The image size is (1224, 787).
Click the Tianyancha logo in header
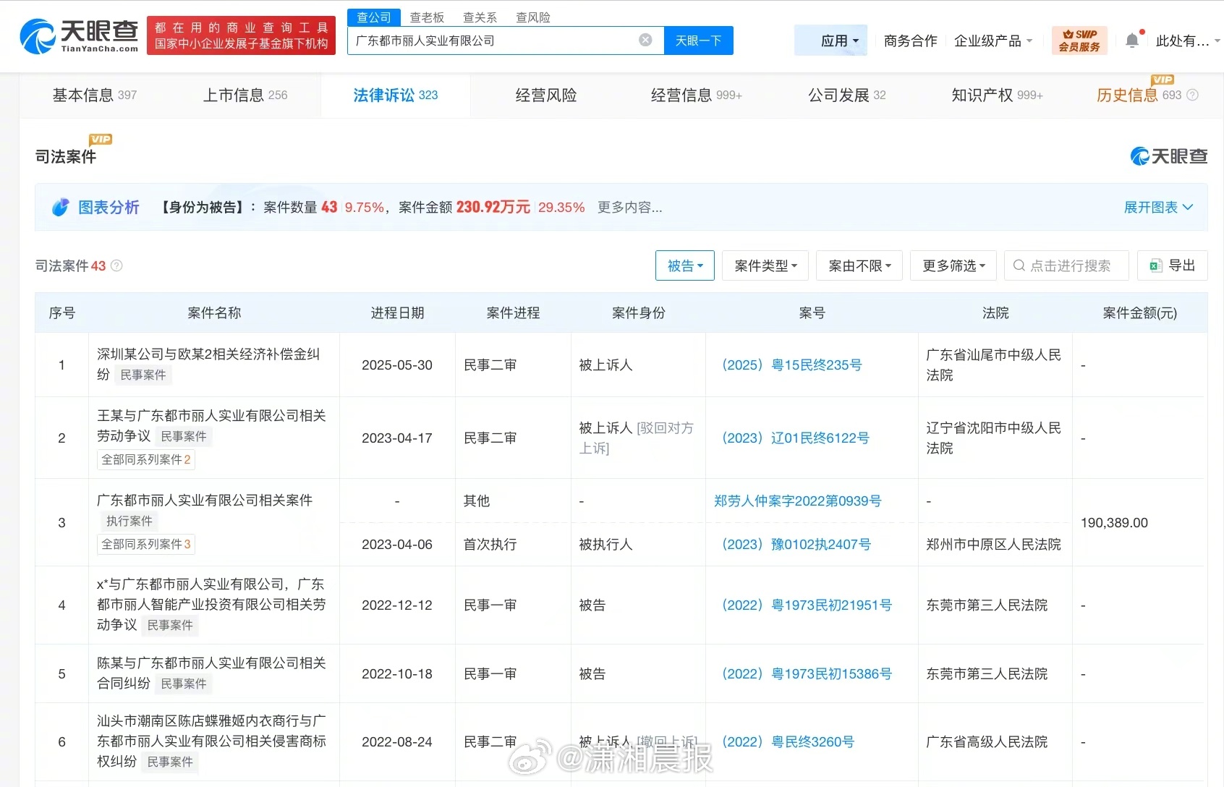(79, 36)
